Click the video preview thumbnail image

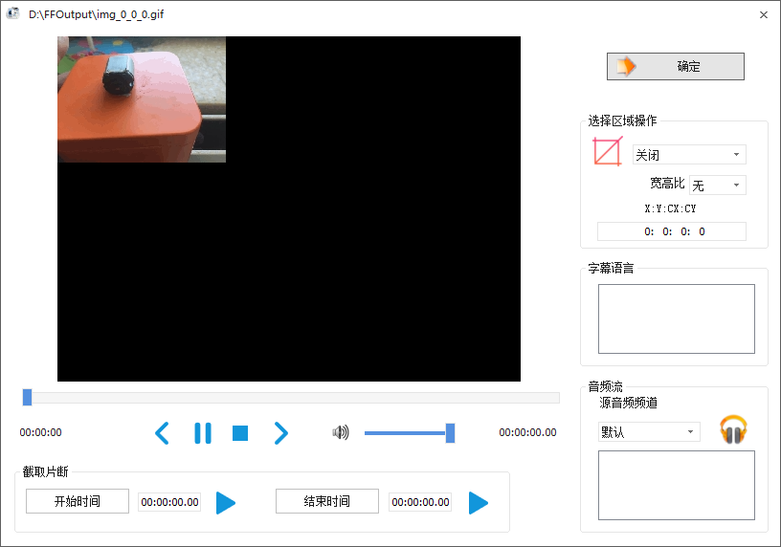142,99
